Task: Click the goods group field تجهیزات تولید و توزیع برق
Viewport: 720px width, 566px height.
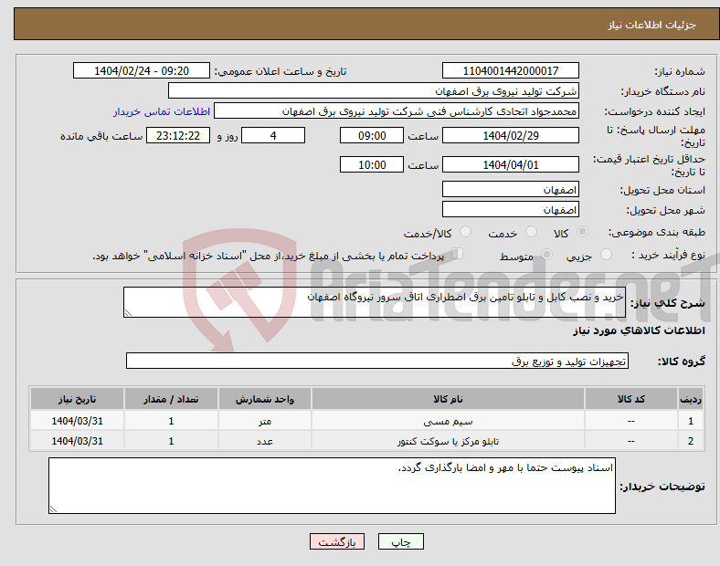Action: (x=377, y=361)
